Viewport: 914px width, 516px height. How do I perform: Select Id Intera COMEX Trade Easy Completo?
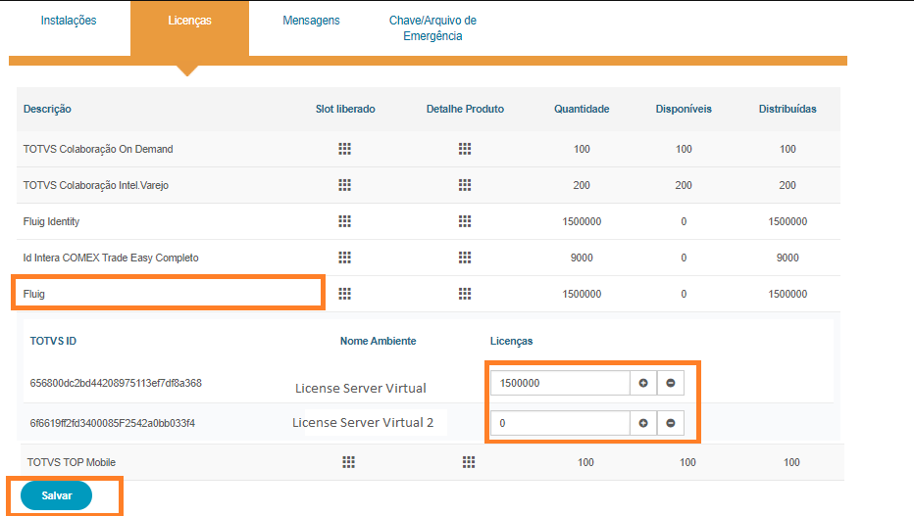[111, 258]
